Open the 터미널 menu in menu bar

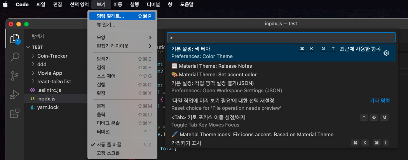pos(153,4)
